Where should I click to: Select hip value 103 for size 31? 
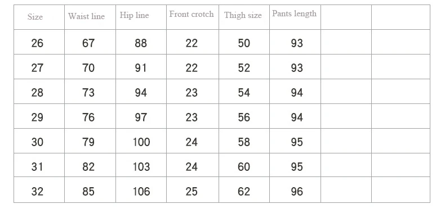coord(141,167)
